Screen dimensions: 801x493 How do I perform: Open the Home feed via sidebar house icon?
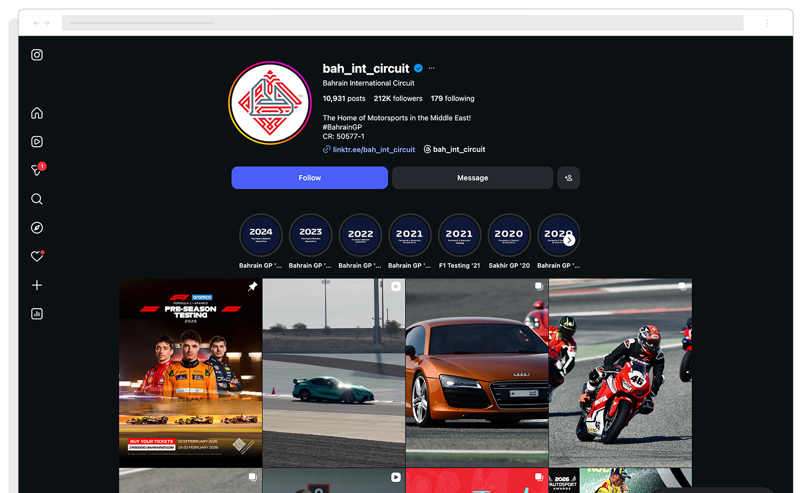[37, 113]
